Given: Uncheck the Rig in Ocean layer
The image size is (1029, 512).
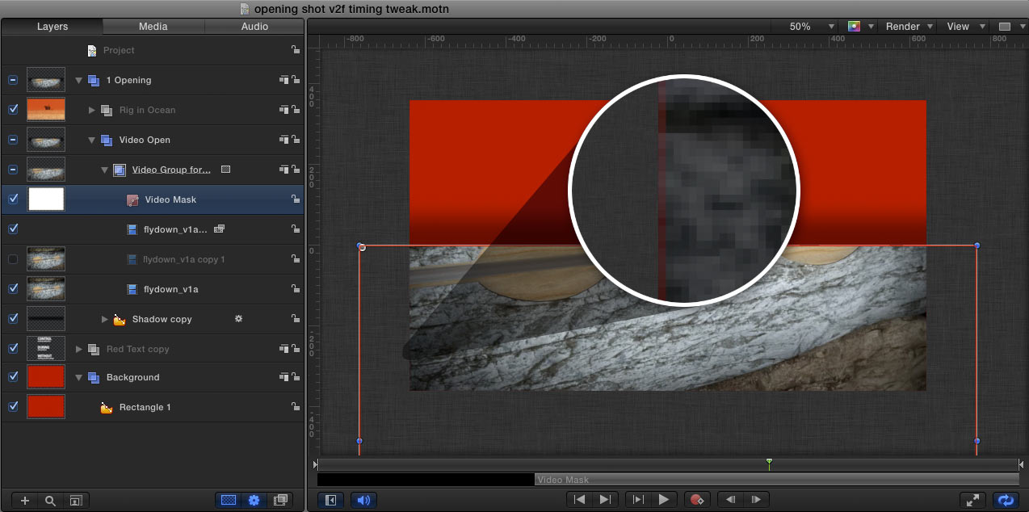Looking at the screenshot, I should point(13,110).
